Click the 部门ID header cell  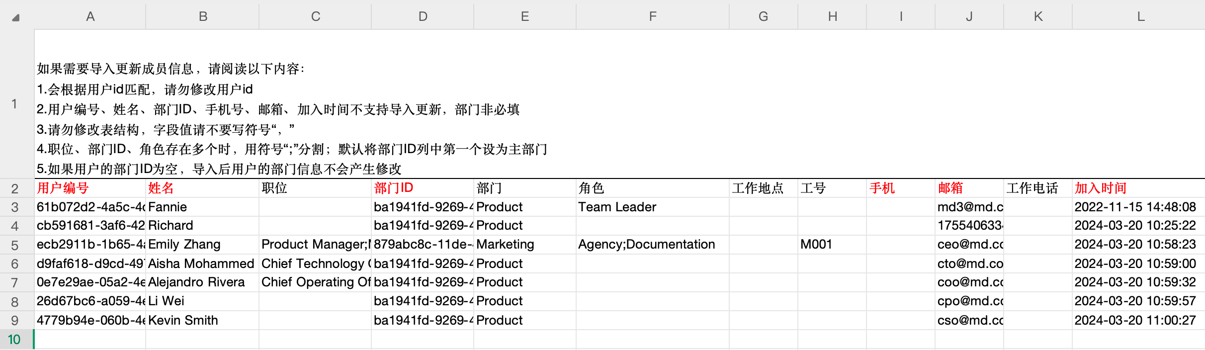[422, 188]
